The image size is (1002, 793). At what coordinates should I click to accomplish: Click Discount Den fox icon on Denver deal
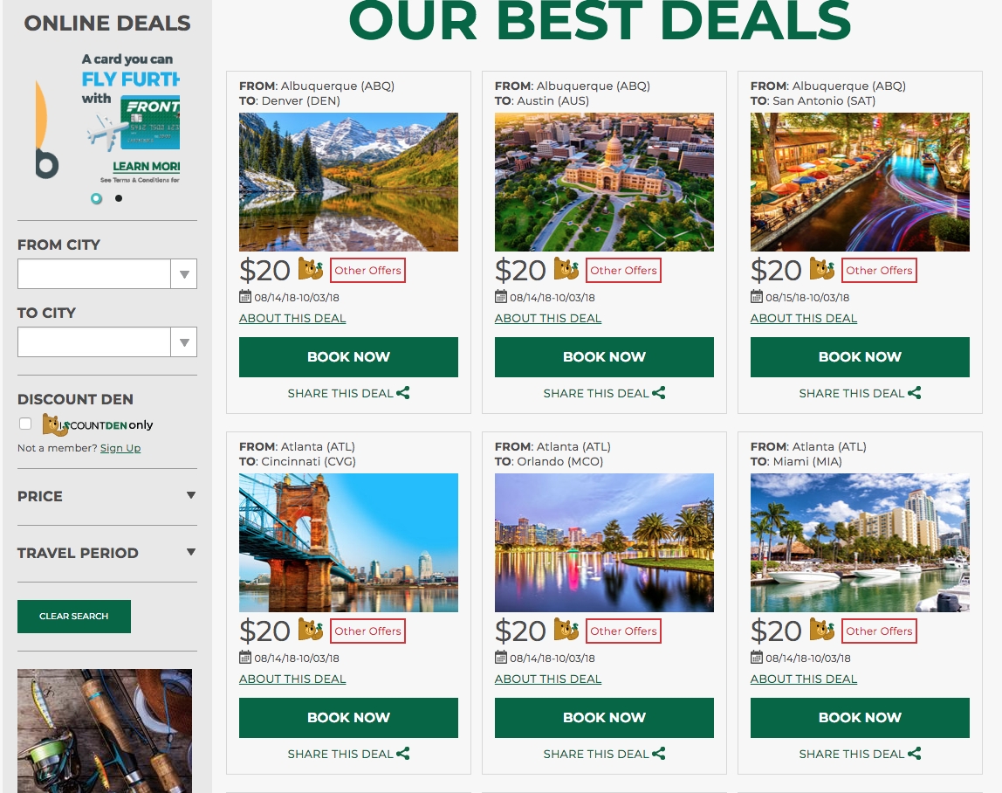point(311,269)
